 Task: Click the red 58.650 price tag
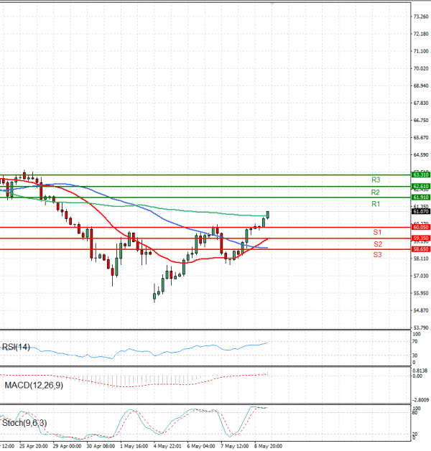[420, 249]
